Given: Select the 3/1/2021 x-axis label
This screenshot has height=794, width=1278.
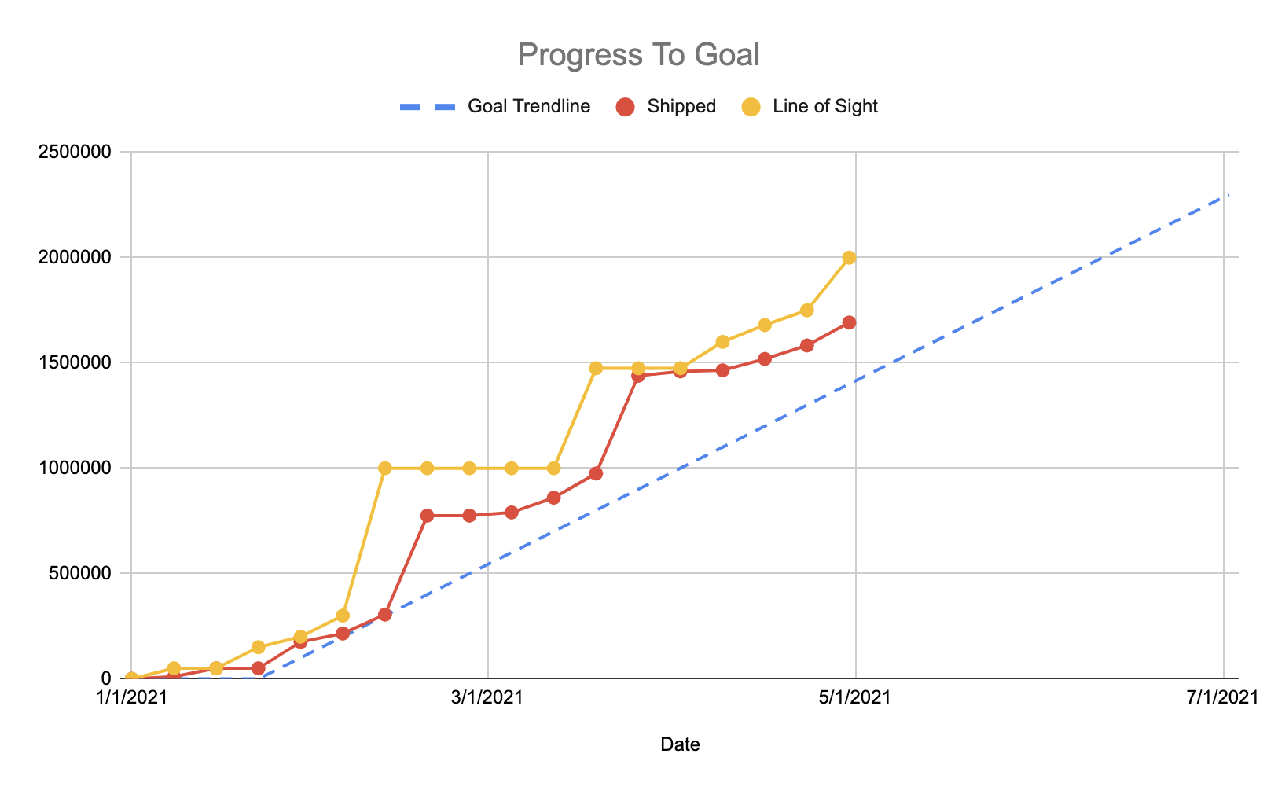Looking at the screenshot, I should [x=487, y=698].
